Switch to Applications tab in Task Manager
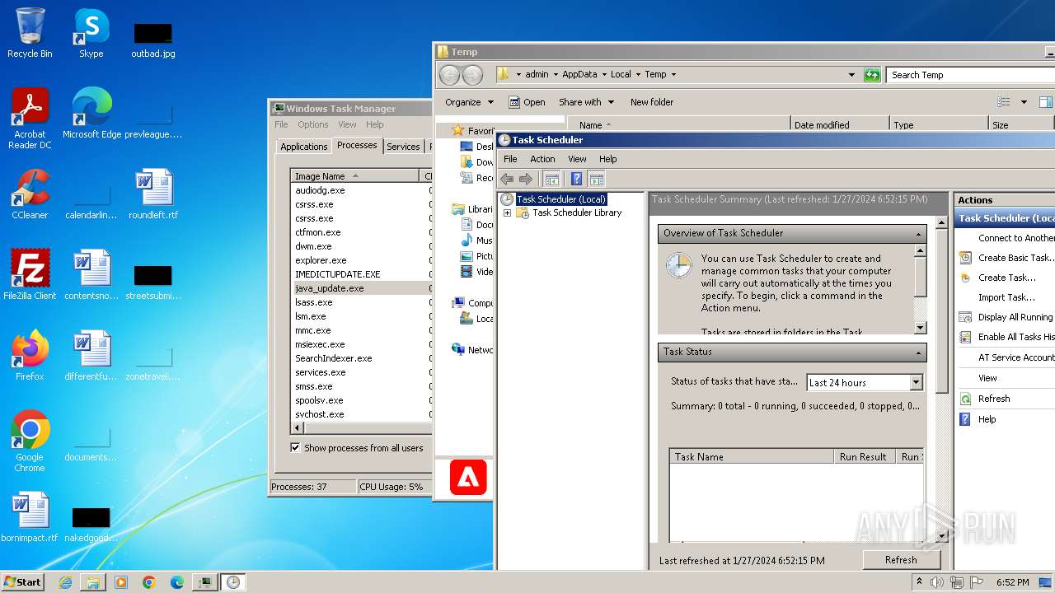Screen dimensions: 1055x593 pyautogui.click(x=303, y=147)
